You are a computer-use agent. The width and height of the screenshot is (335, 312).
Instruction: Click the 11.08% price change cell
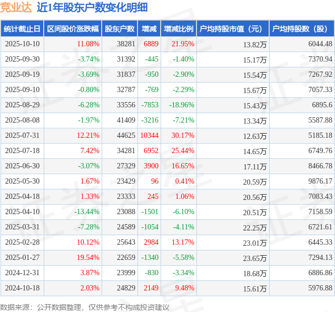88,44
